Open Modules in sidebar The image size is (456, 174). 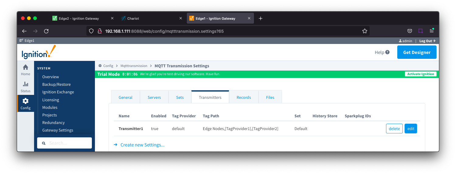pos(50,107)
